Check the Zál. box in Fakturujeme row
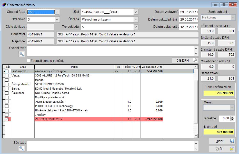 click(7, 71)
